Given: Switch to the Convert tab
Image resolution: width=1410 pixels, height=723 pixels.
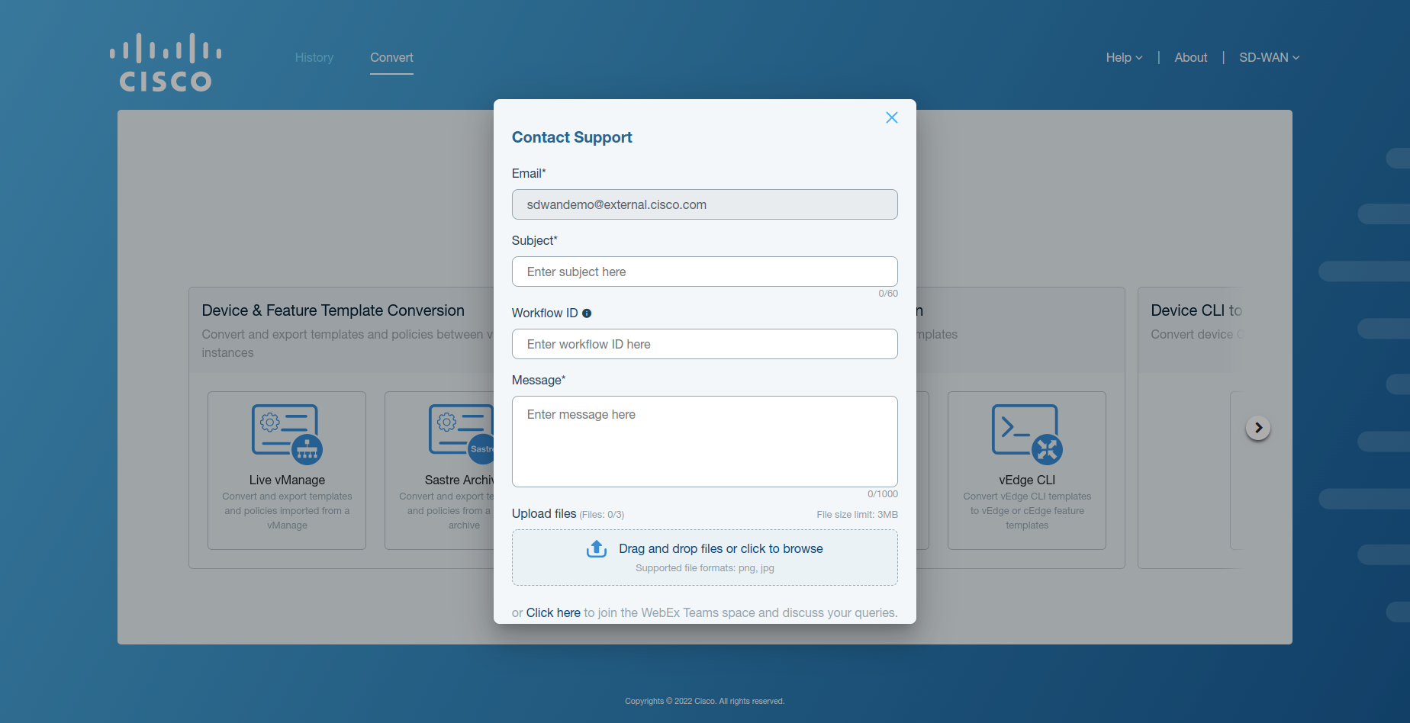Looking at the screenshot, I should point(391,58).
